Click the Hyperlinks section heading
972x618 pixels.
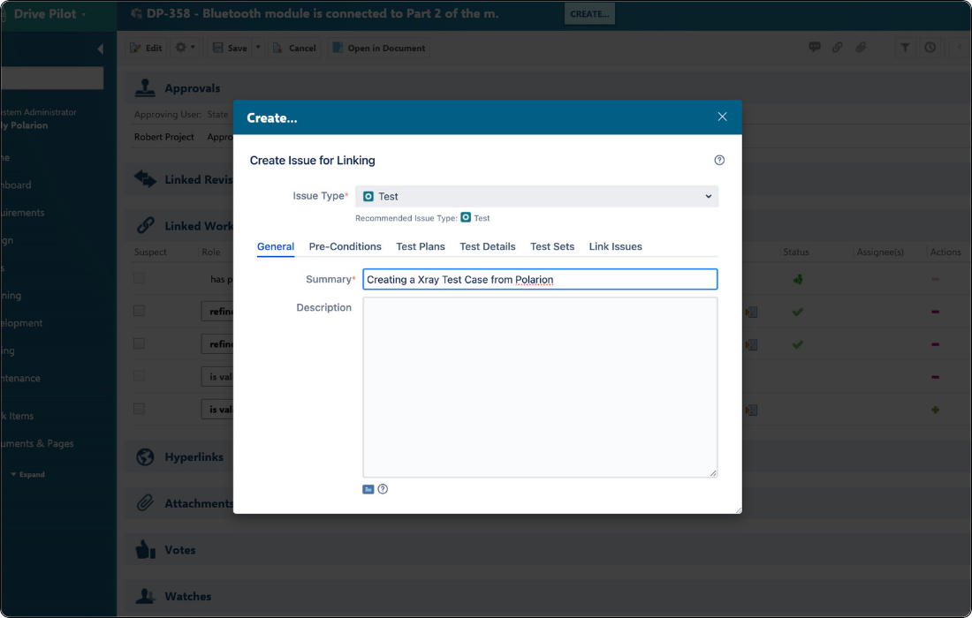[194, 457]
